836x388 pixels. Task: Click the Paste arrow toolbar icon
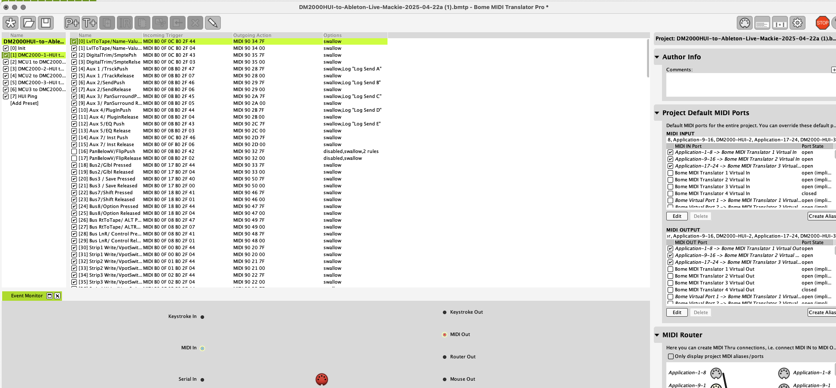pyautogui.click(x=177, y=23)
